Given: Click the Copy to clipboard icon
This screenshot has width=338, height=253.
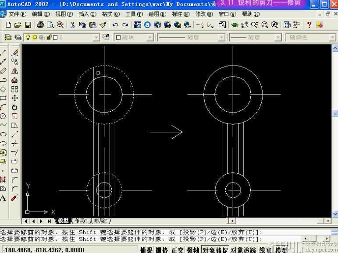Looking at the screenshot, I should (82, 25).
